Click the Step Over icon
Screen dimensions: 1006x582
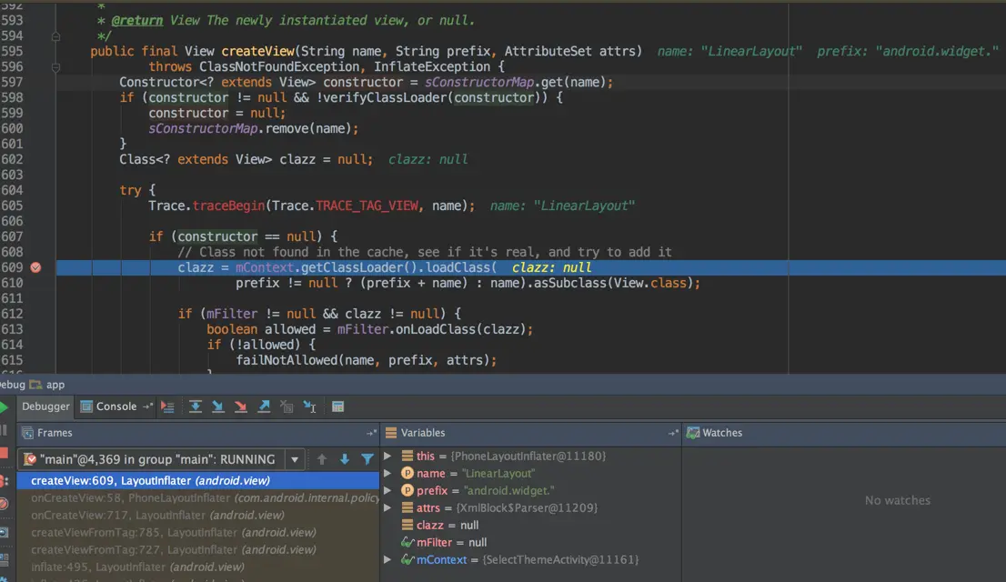coord(195,406)
